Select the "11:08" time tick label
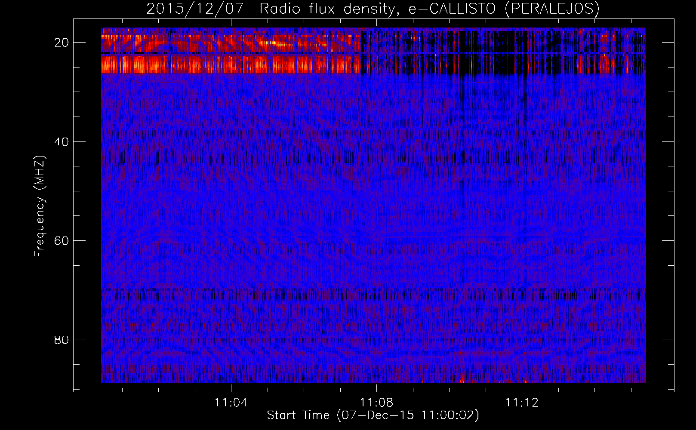Image resolution: width=696 pixels, height=430 pixels. (377, 402)
